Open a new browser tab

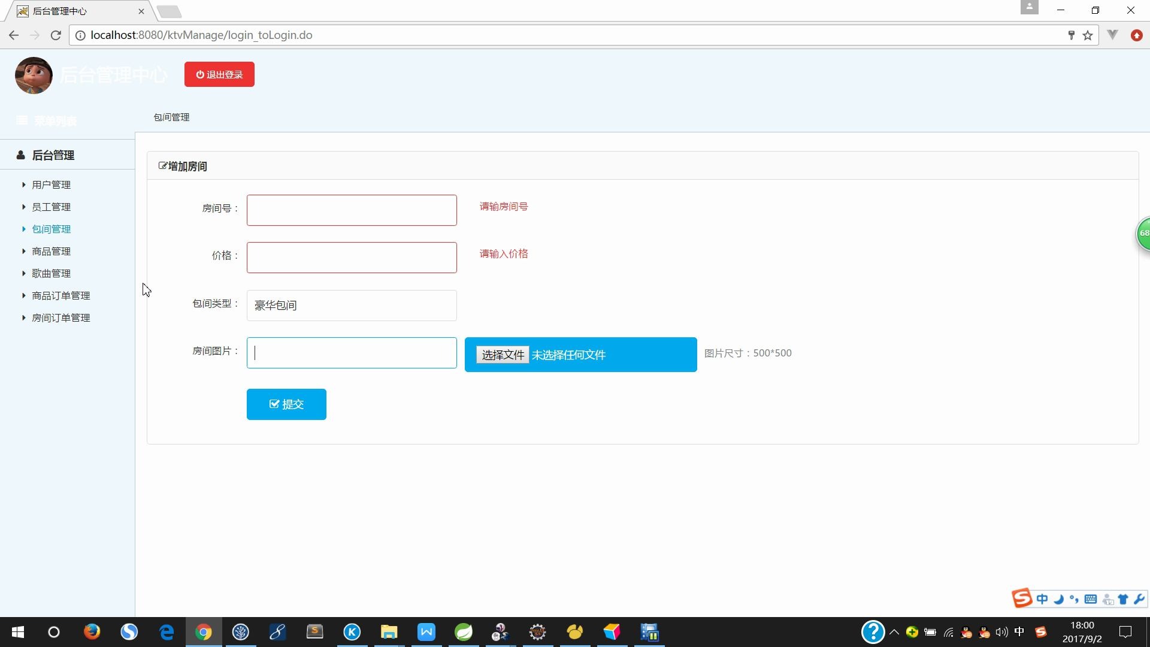pyautogui.click(x=170, y=11)
